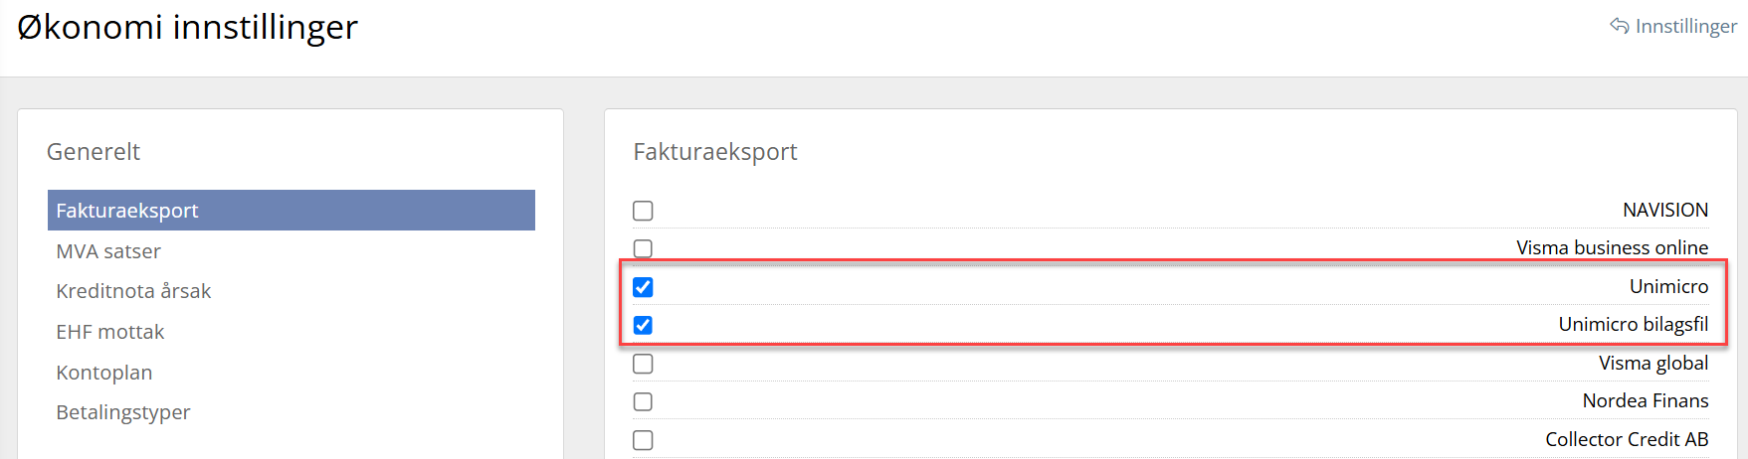This screenshot has width=1748, height=459.
Task: Open the Innstillinger link
Action: coord(1685,26)
